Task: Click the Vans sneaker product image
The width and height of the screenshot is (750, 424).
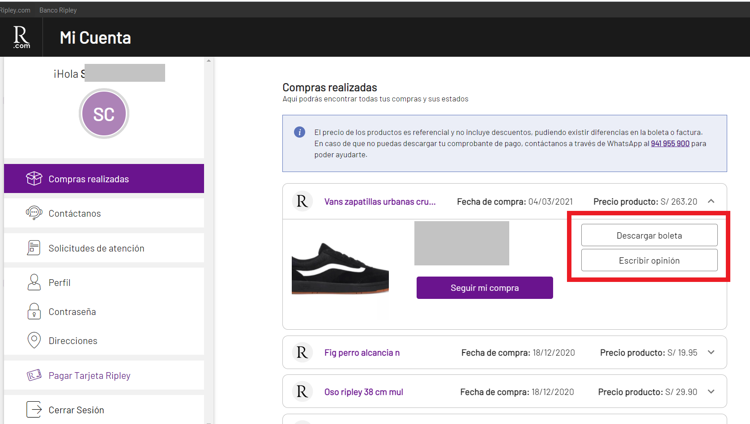Action: (340, 269)
